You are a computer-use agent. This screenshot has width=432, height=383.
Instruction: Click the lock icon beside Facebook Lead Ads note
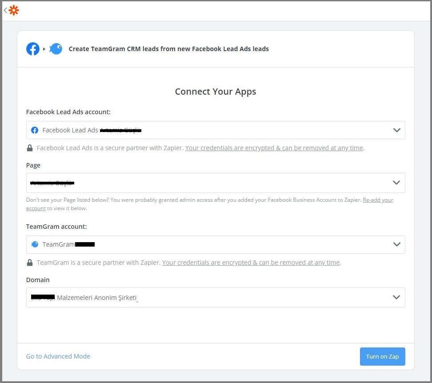tap(30, 148)
